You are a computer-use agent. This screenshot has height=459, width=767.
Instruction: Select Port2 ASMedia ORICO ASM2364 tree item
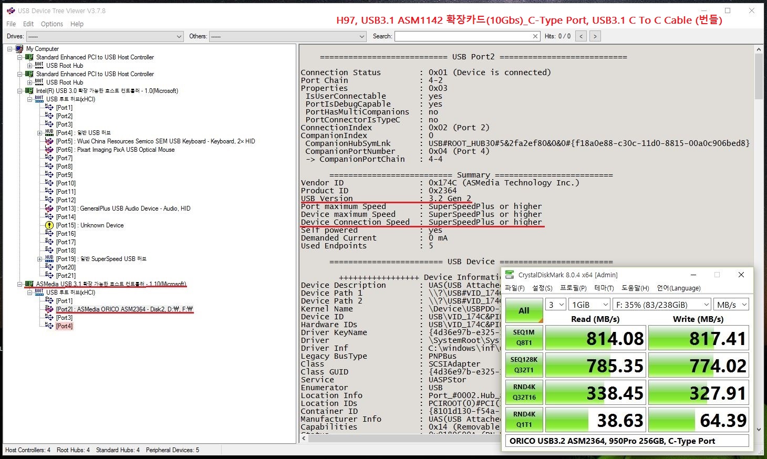click(x=125, y=309)
